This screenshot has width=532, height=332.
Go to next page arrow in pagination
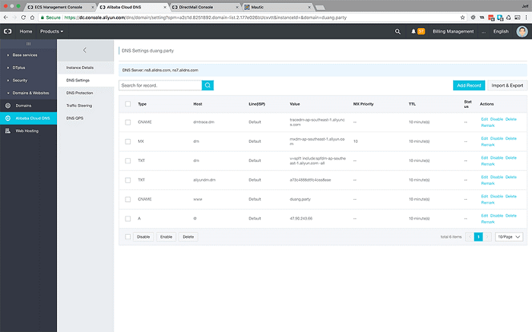(x=487, y=237)
